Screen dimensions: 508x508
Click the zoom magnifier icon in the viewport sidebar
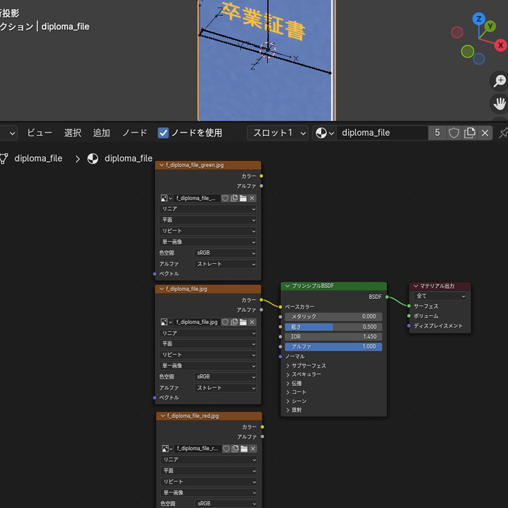[500, 81]
